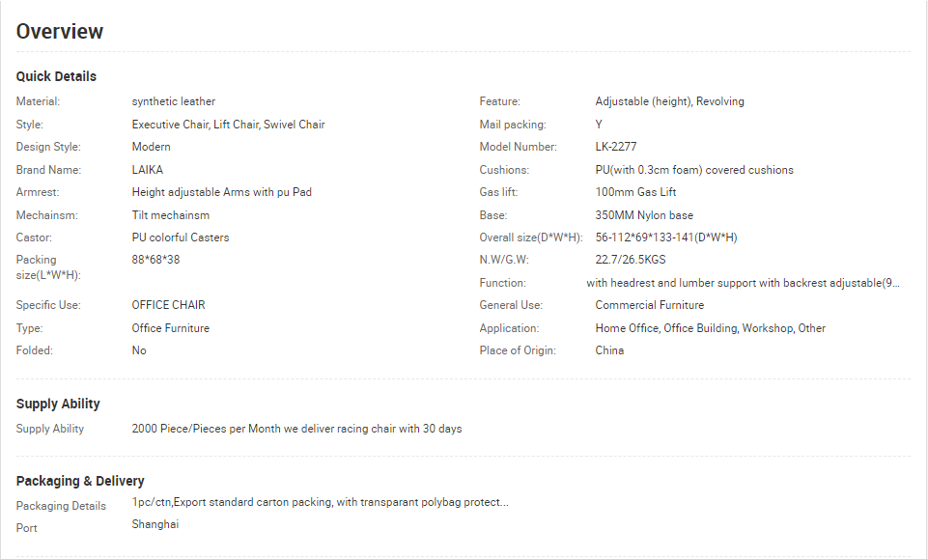Click the N.W/G.W value 22.7/26.5KGS
The height and width of the screenshot is (559, 928).
pyautogui.click(x=631, y=260)
